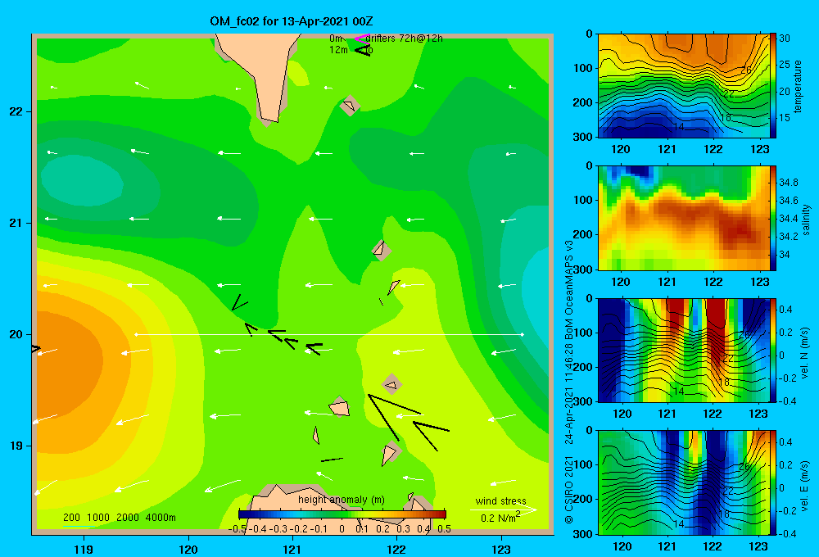Click latitude label 22 on main map
Image resolution: width=819 pixels, height=557 pixels.
(16, 111)
